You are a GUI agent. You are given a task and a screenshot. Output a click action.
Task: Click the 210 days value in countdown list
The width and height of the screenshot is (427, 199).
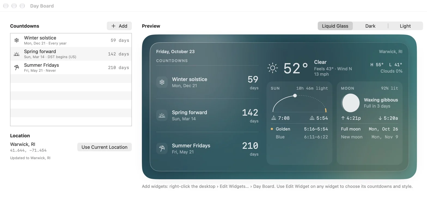tap(118, 68)
